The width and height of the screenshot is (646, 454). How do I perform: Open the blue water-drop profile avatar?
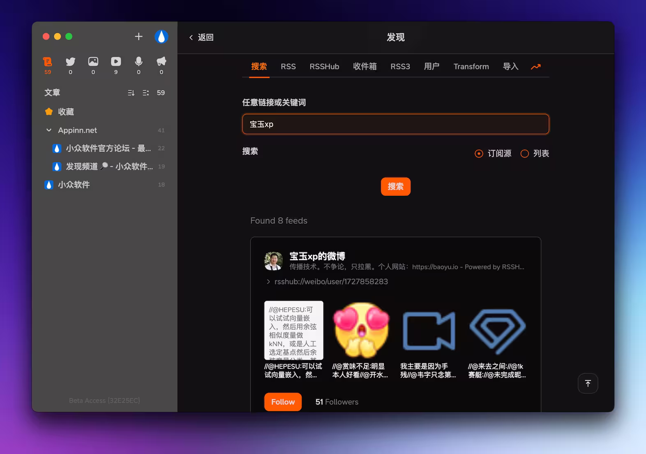click(161, 37)
